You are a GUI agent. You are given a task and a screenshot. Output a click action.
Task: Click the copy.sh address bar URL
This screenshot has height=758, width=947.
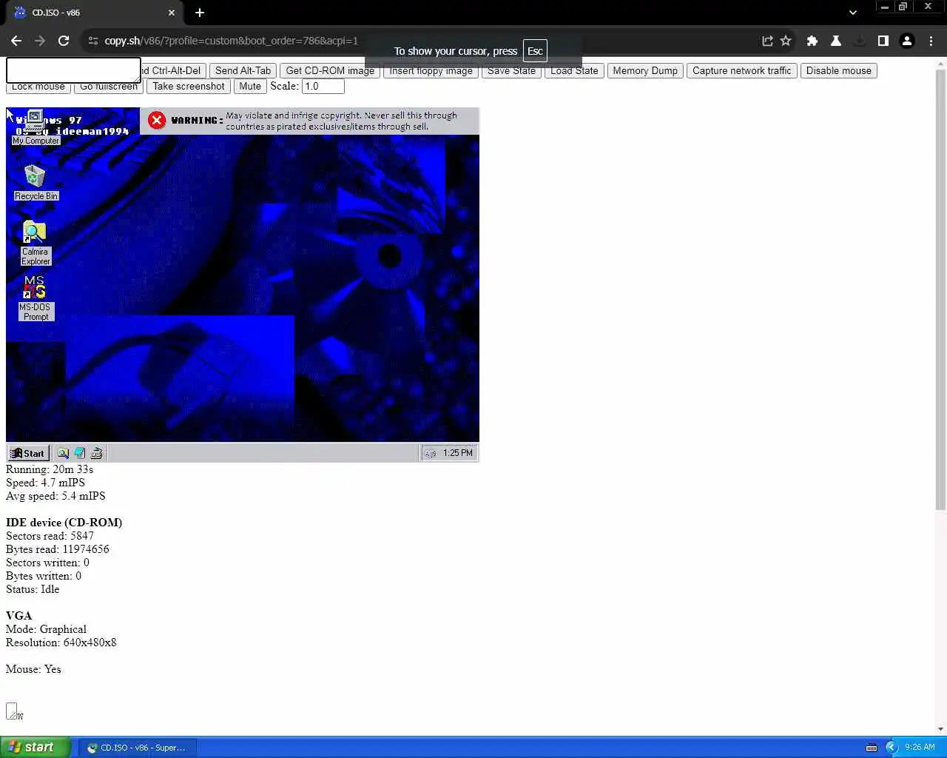(x=231, y=41)
